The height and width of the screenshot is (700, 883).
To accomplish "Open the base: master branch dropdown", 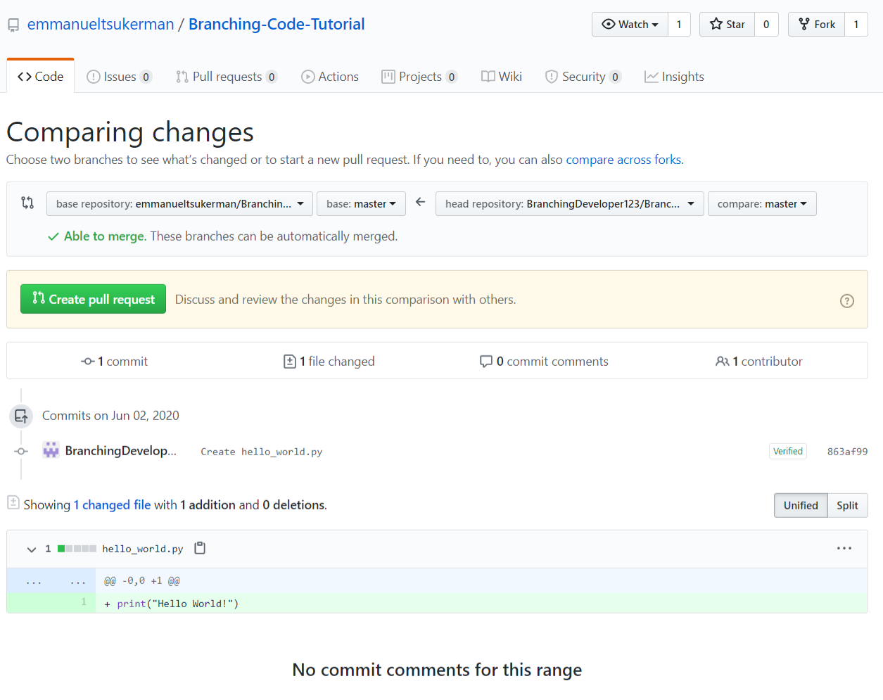I will pos(361,203).
